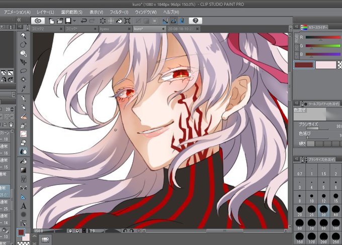Open the ヘルプ(H) menu
This screenshot has height=245, width=342.
pos(171,12)
